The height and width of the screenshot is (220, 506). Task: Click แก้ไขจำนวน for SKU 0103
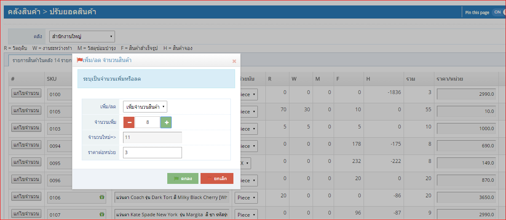click(x=27, y=128)
